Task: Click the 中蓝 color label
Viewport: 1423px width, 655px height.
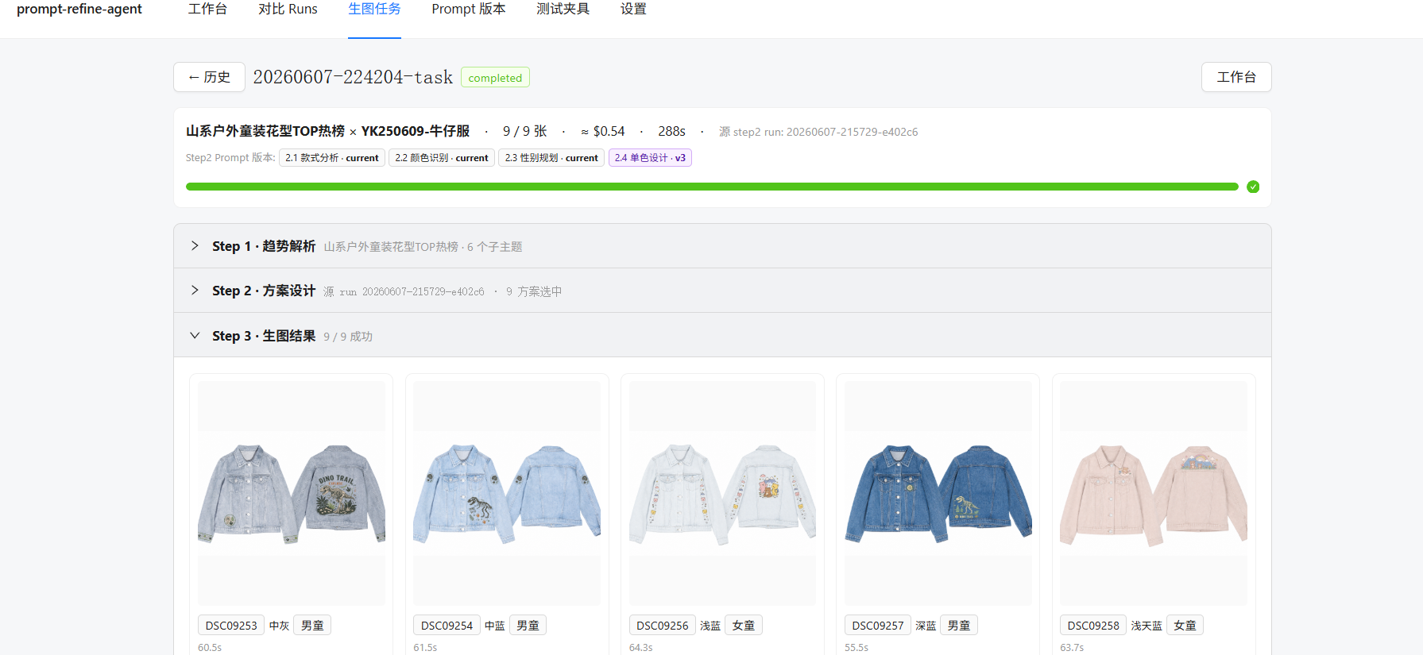Action: (494, 626)
